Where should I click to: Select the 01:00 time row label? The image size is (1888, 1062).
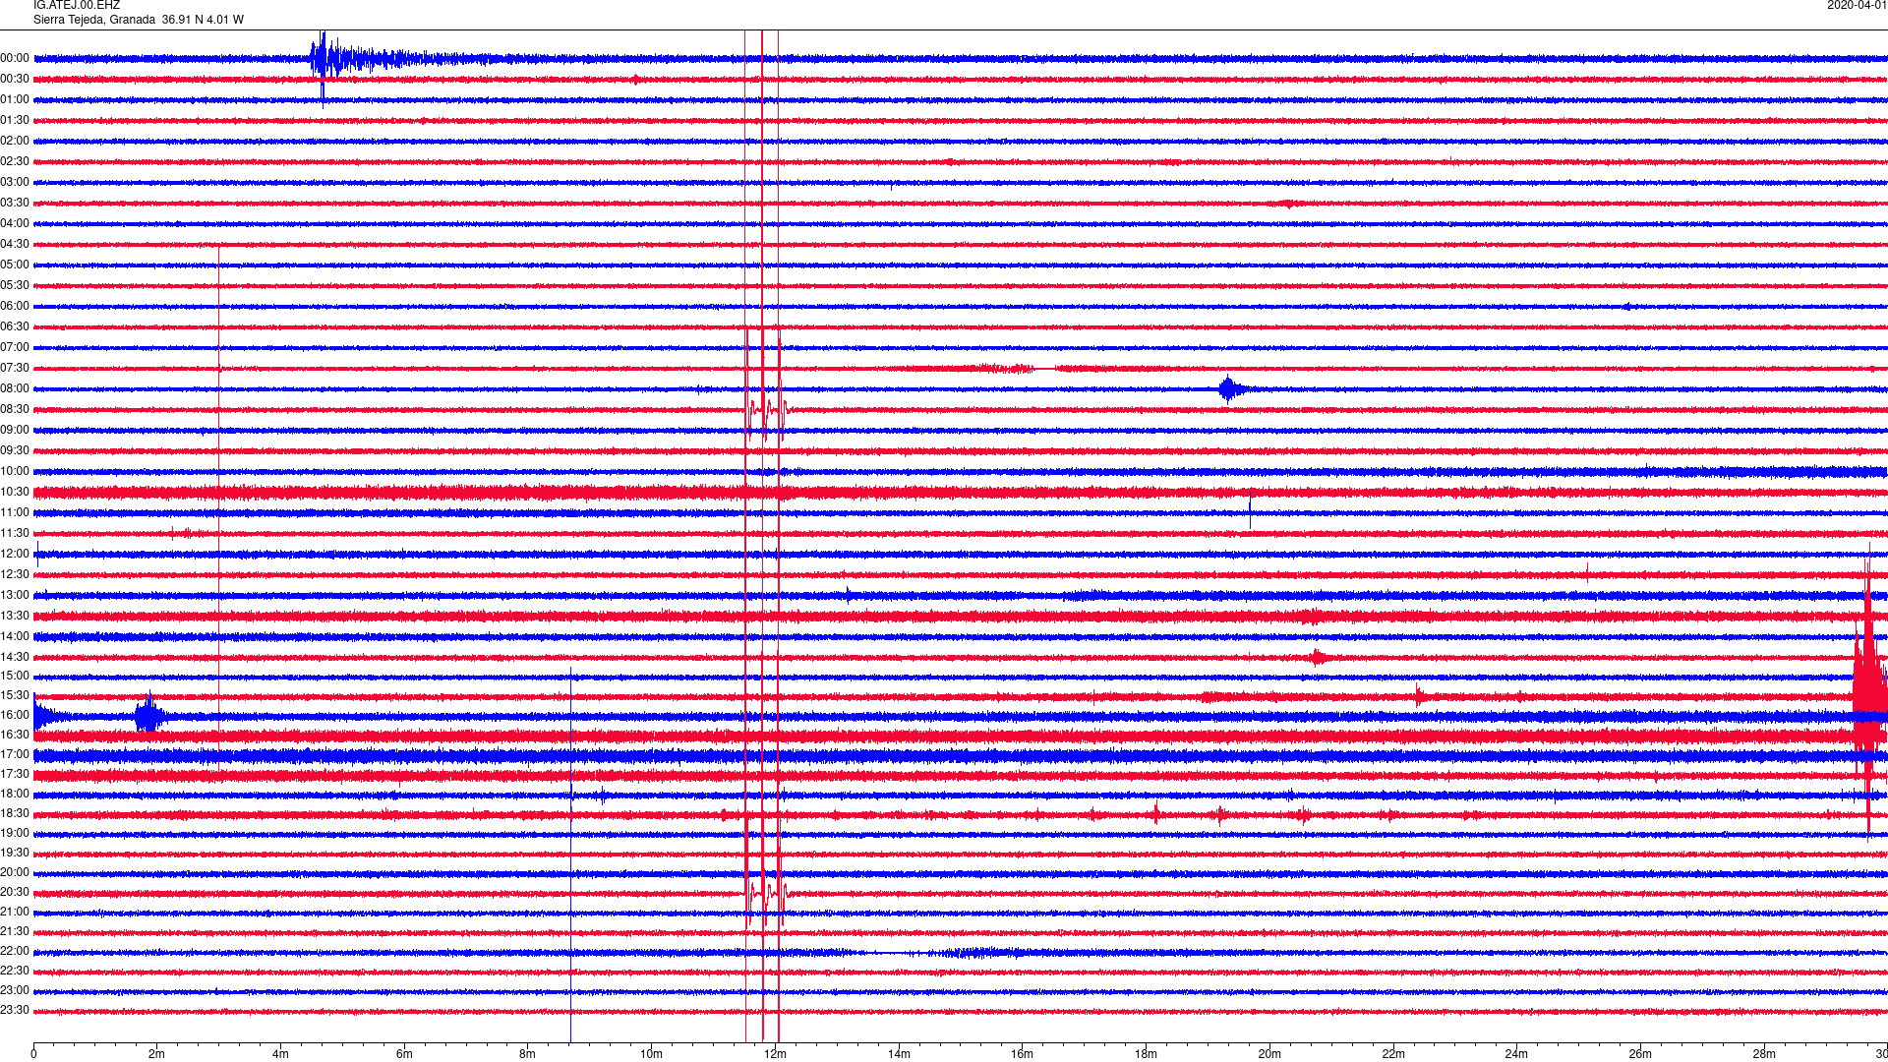tap(15, 99)
